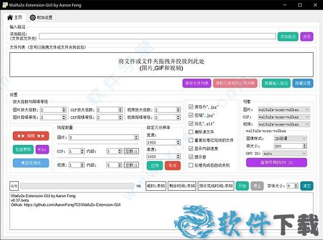Viewport: 323px width, 240px height.
Task: Adjust the 视频降噪等级 spin box
Action: click(168, 117)
